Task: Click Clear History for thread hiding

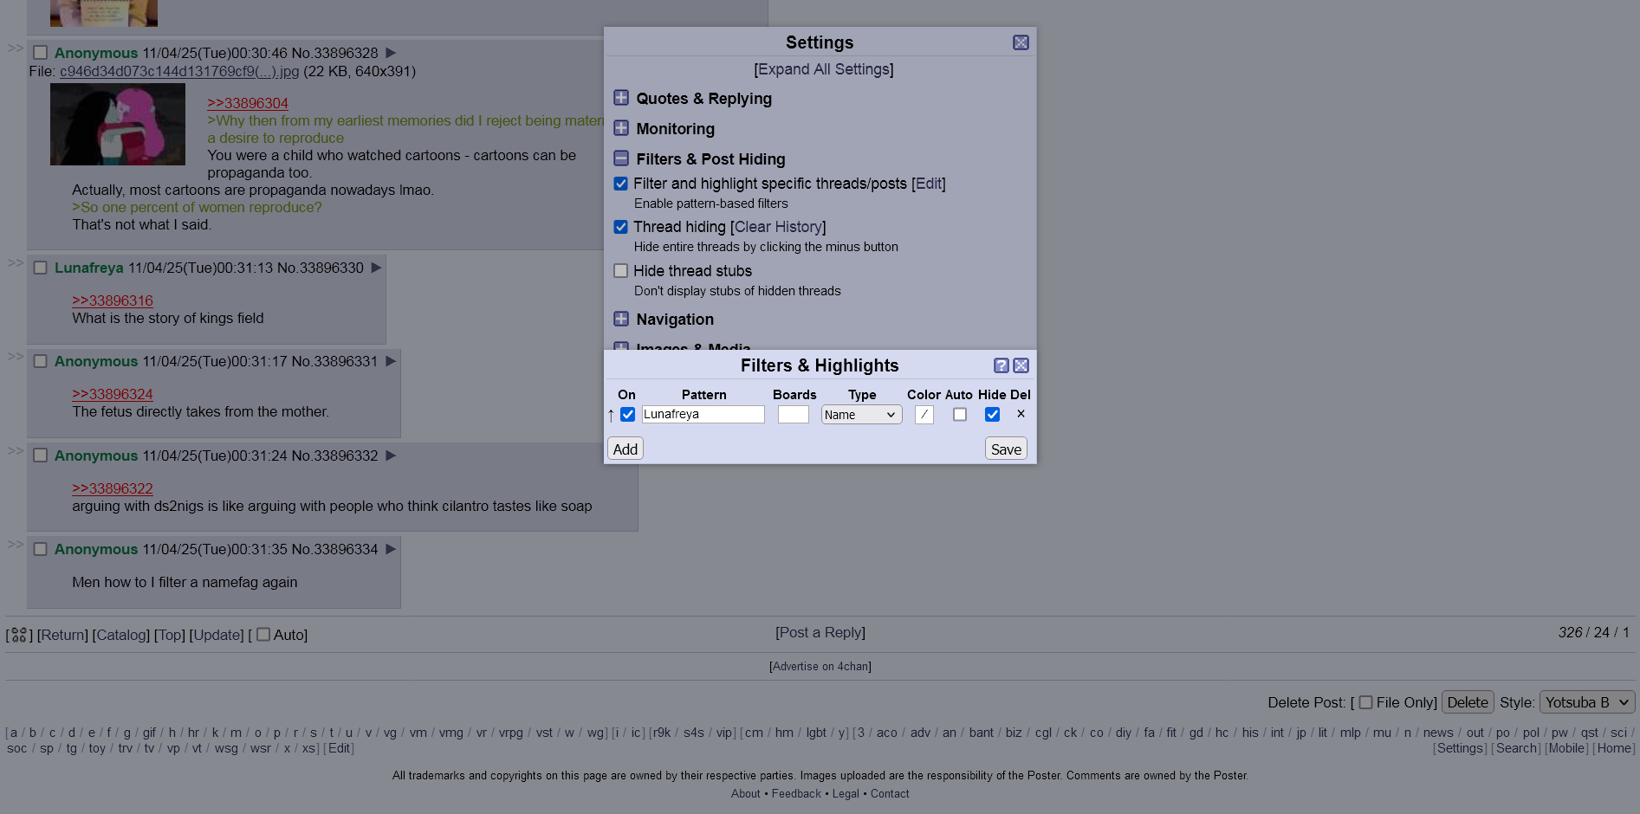Action: pos(778,227)
